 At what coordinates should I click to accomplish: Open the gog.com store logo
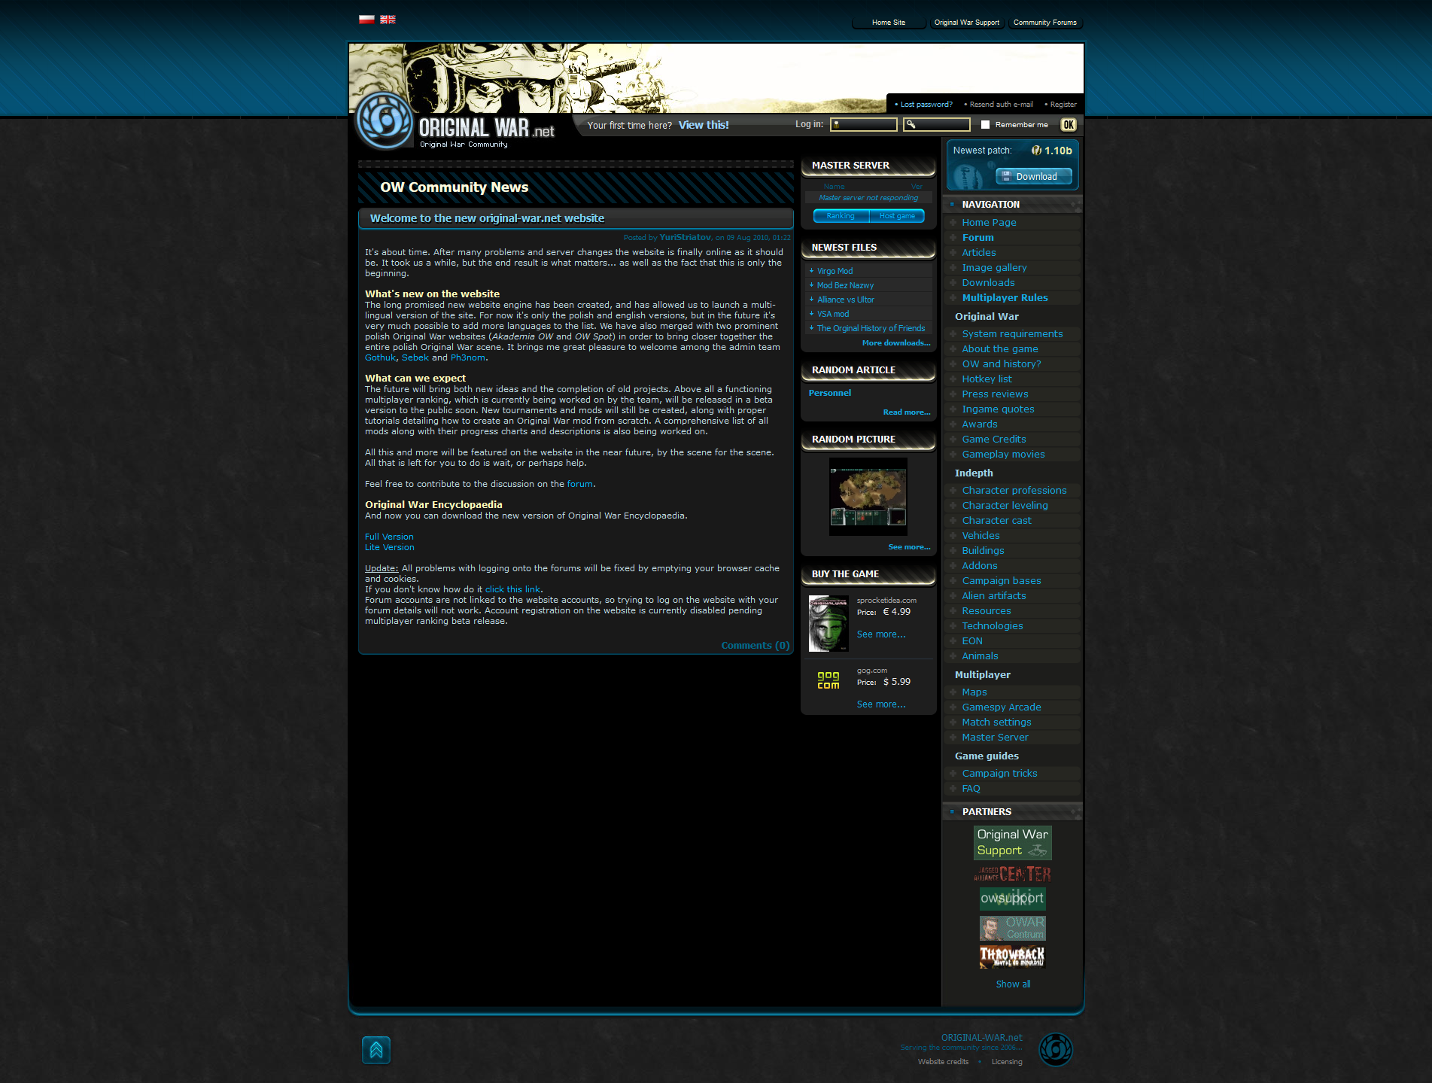tap(828, 680)
